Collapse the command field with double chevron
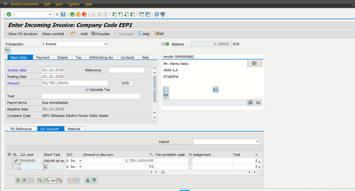The height and width of the screenshot is (191, 355). click(x=57, y=15)
